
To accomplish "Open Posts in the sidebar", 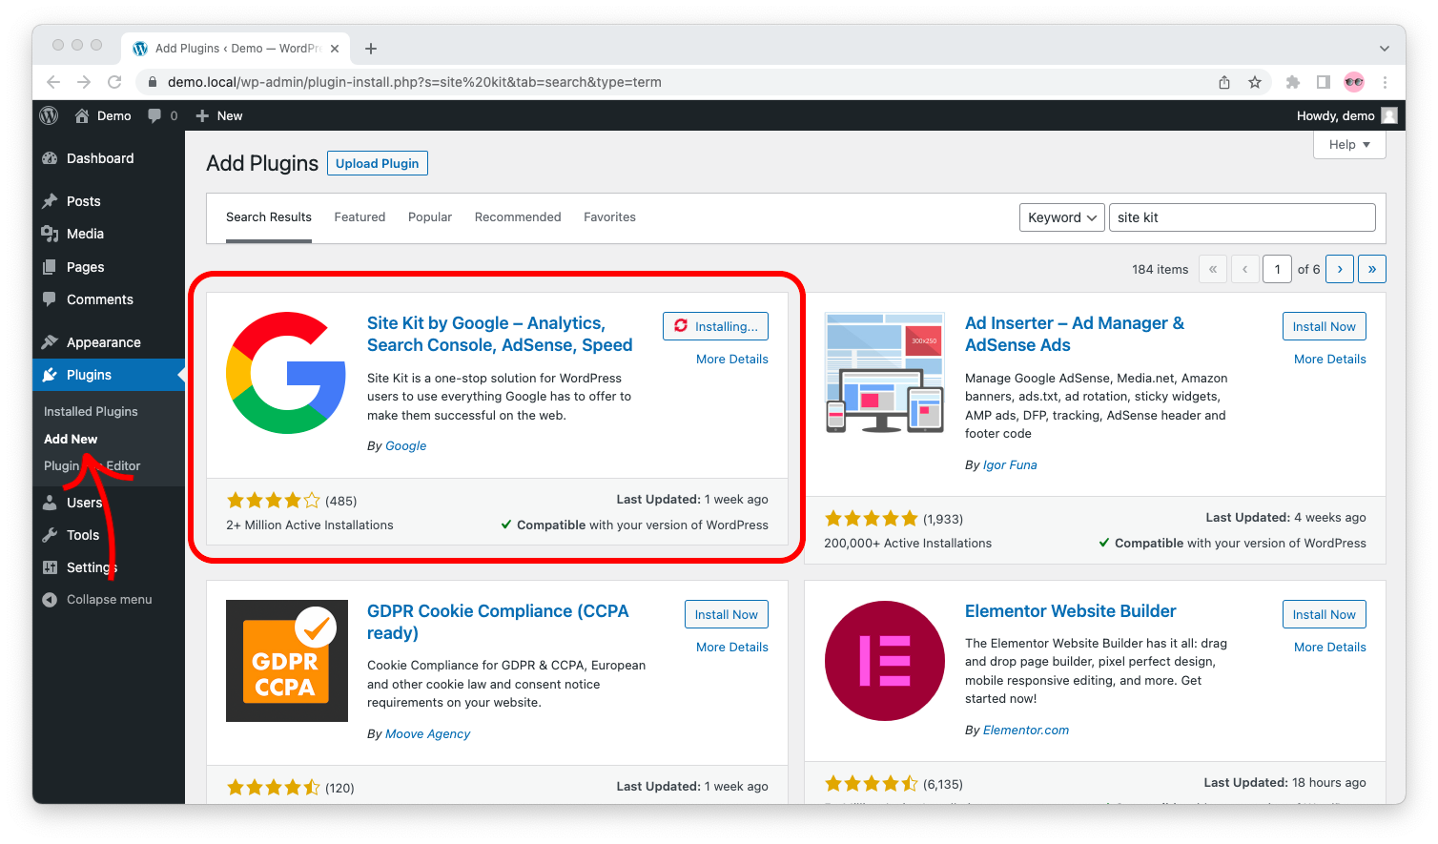I will 83,201.
